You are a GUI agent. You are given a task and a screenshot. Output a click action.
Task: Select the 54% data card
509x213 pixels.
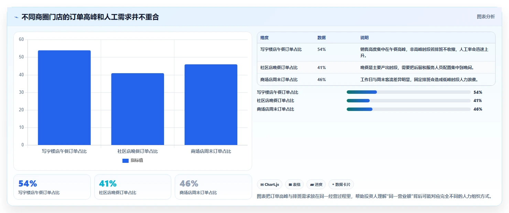click(x=52, y=187)
